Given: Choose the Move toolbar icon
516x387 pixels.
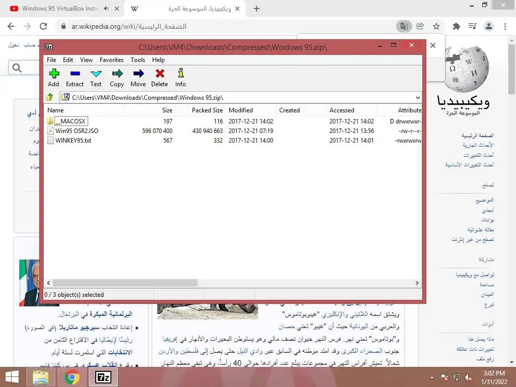Looking at the screenshot, I should (x=138, y=74).
